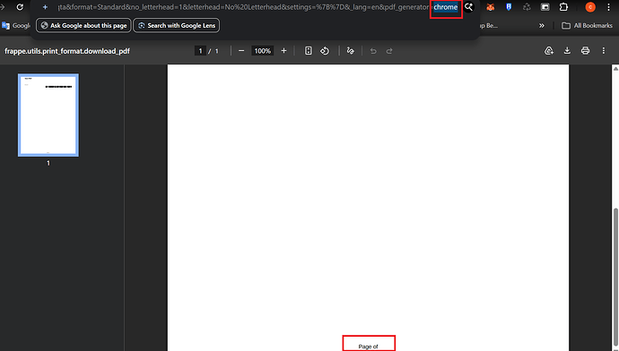Click Ask Google about this page
This screenshot has height=351, width=619.
click(83, 26)
